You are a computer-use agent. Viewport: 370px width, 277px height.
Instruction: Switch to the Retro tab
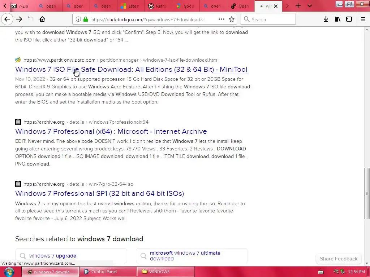(158, 6)
